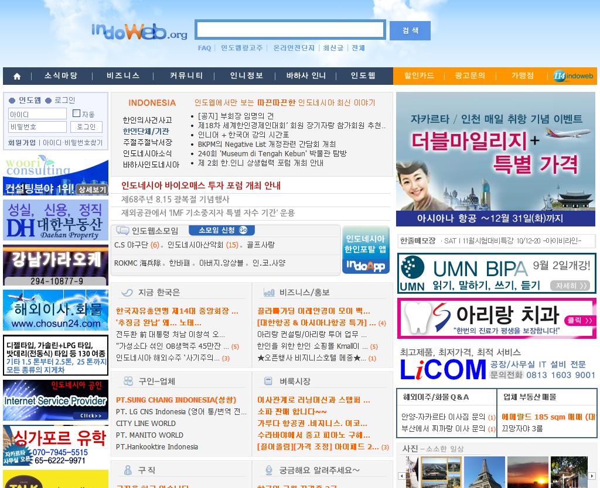Enable the 자동 auto-login checkbox

point(77,114)
